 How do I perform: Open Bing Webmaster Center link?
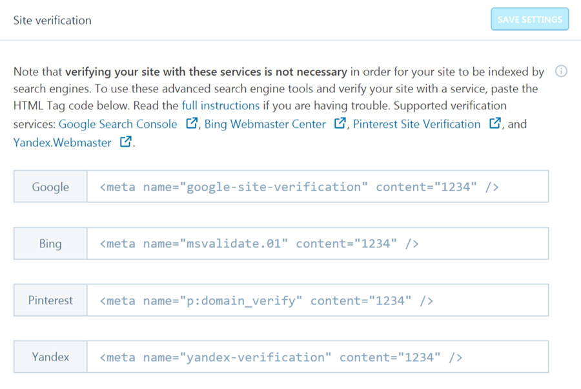[265, 124]
